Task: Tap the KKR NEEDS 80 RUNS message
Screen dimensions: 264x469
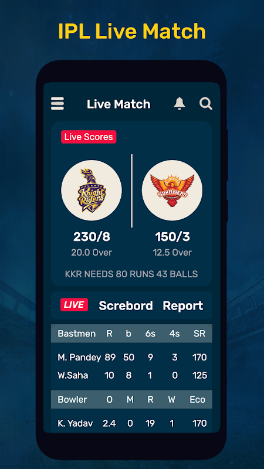Action: [131, 274]
